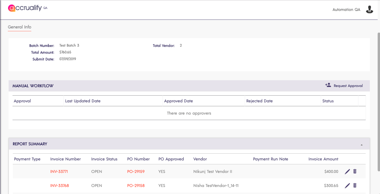This screenshot has height=194, width=380.
Task: Click the Approval column header
Action: pyautogui.click(x=22, y=101)
